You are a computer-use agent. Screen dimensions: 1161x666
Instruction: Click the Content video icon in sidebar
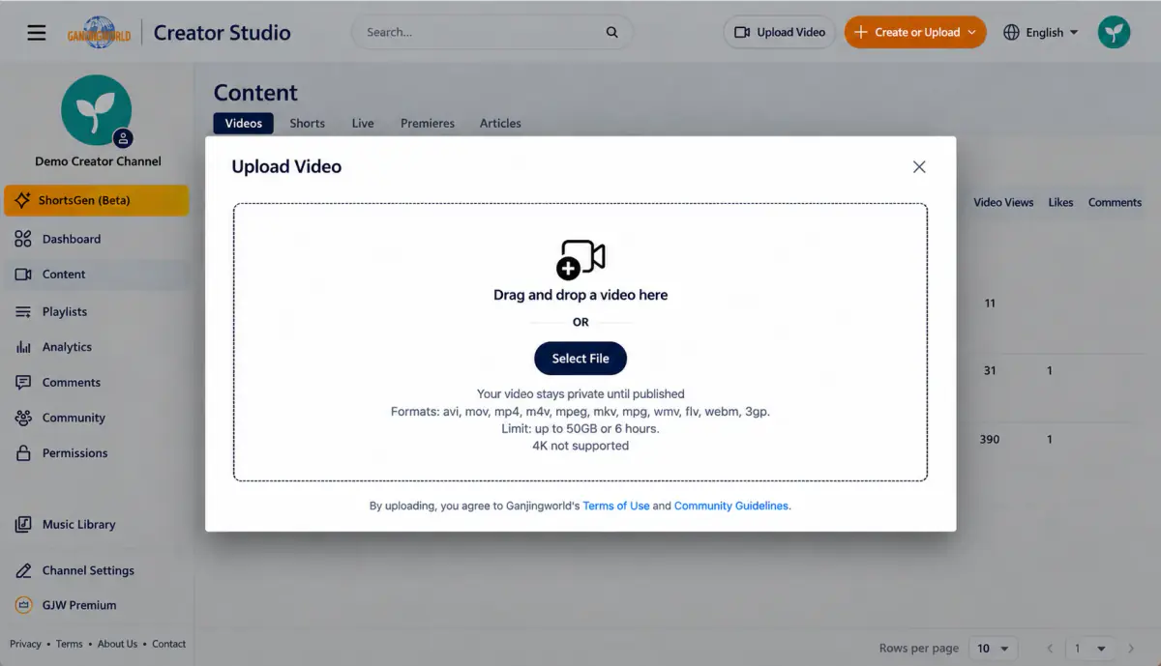click(23, 275)
